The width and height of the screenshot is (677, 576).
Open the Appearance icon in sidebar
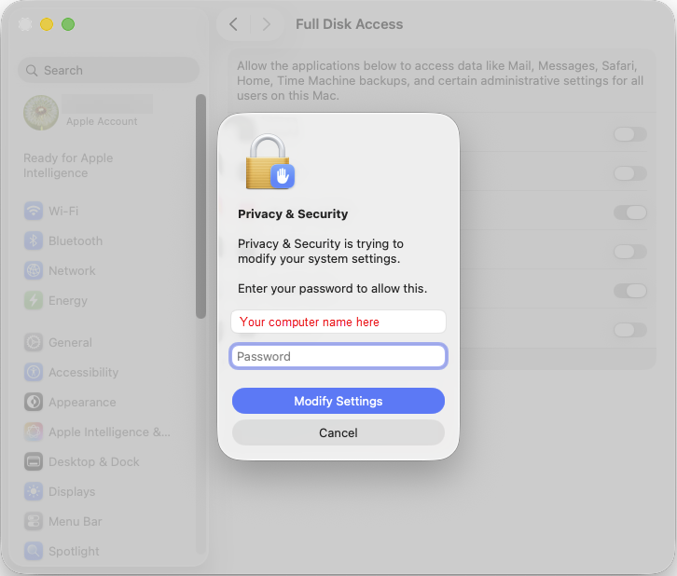click(34, 402)
